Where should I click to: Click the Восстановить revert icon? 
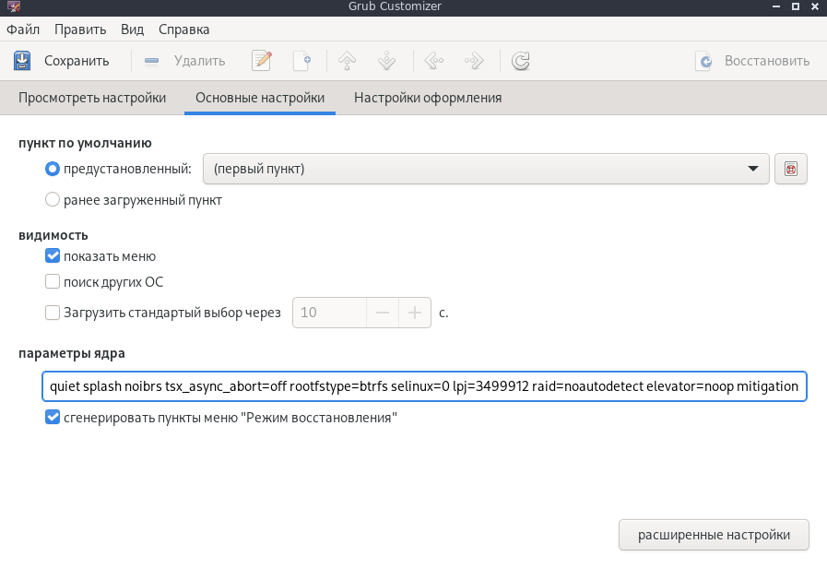(x=704, y=61)
